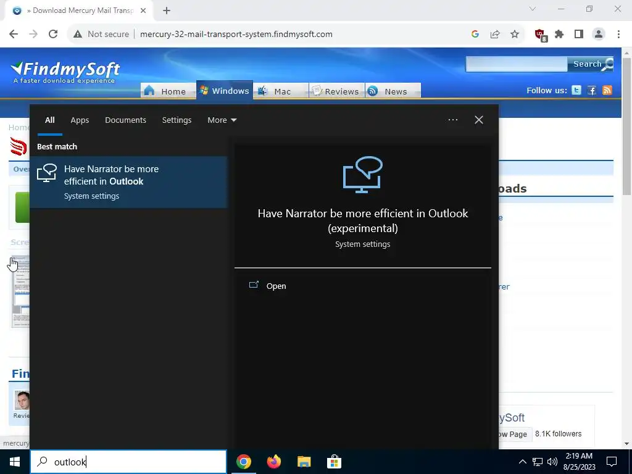Open Chrome's tab search chevron
The image size is (632, 474).
pyautogui.click(x=533, y=9)
